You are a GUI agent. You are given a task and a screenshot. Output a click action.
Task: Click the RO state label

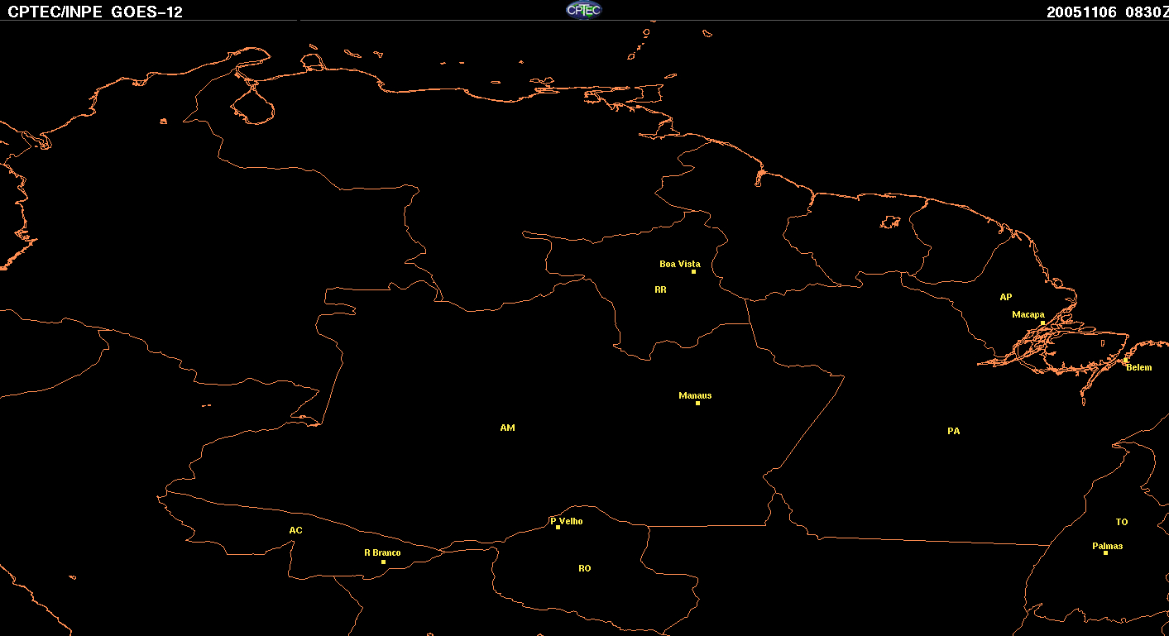pyautogui.click(x=585, y=568)
